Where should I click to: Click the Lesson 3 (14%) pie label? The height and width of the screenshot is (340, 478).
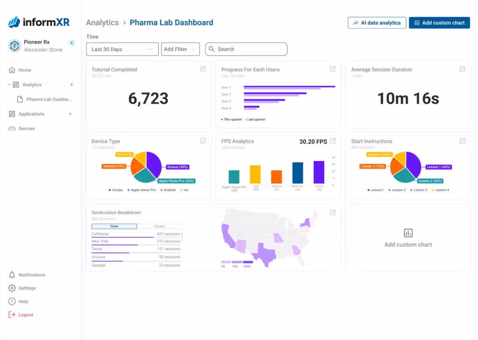tap(373, 166)
